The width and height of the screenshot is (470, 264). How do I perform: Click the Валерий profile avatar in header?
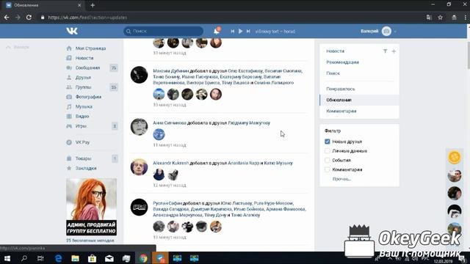coord(386,31)
